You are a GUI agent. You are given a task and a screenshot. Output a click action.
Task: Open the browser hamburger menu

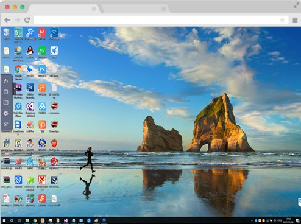295,20
